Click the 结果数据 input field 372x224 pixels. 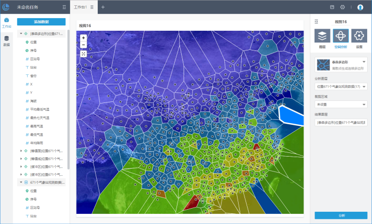(x=341, y=123)
